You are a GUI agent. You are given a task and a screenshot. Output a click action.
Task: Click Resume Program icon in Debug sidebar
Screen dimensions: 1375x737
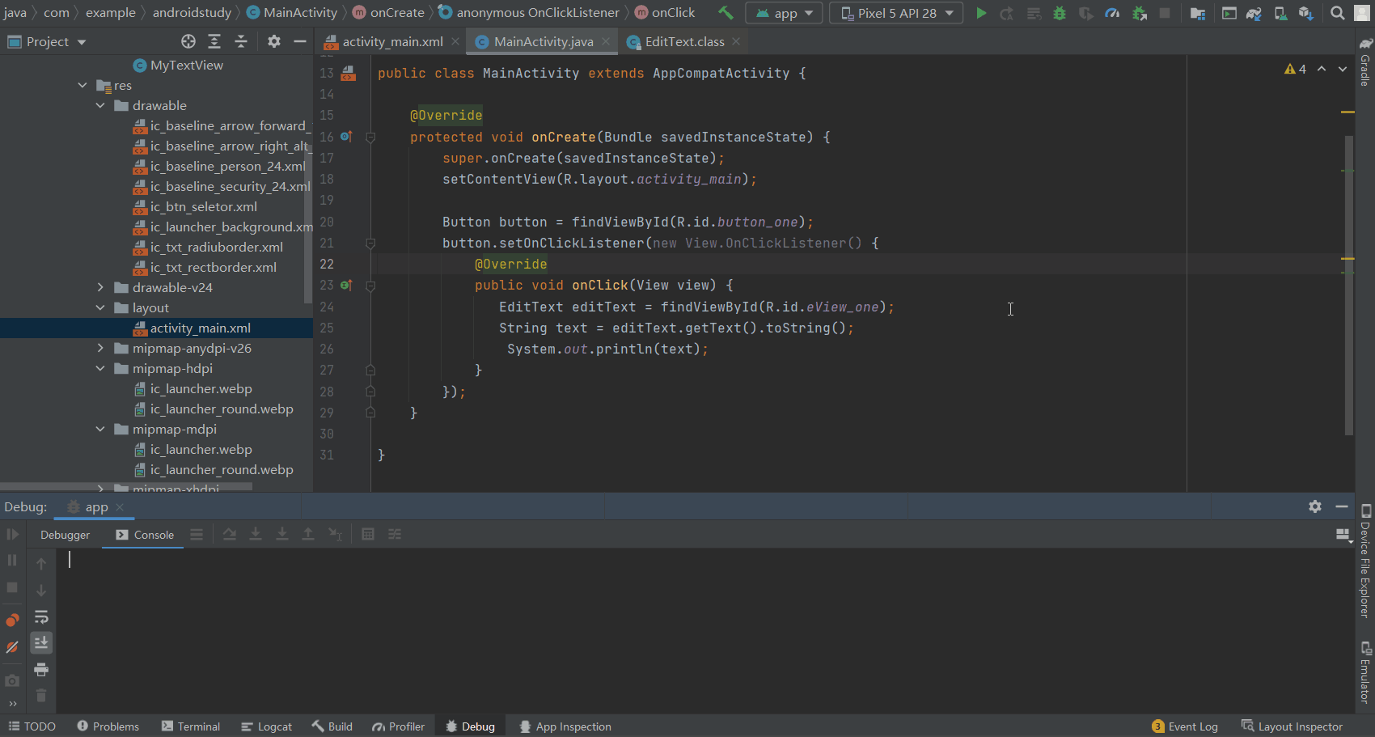tap(12, 534)
